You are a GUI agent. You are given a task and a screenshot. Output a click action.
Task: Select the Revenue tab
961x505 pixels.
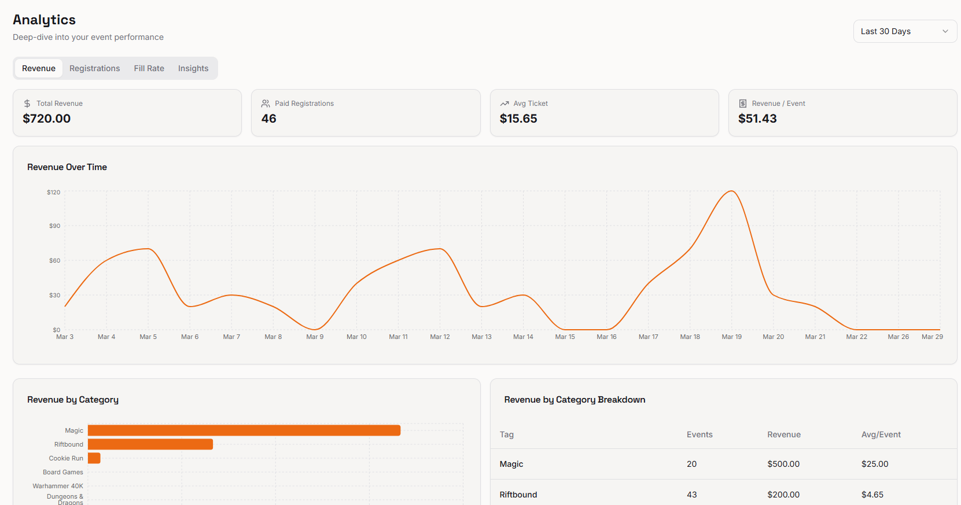tap(39, 68)
